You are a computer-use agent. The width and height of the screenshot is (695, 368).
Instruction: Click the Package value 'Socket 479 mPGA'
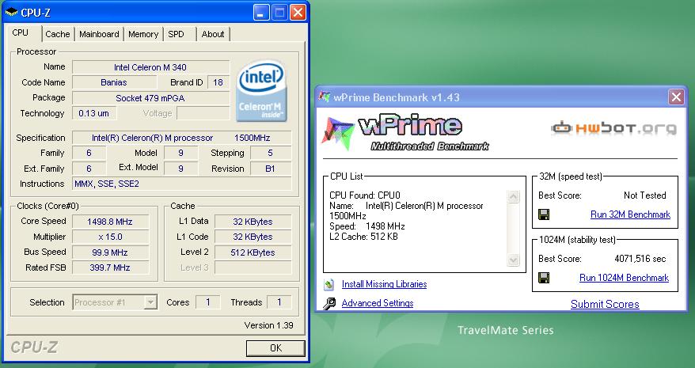pos(150,98)
